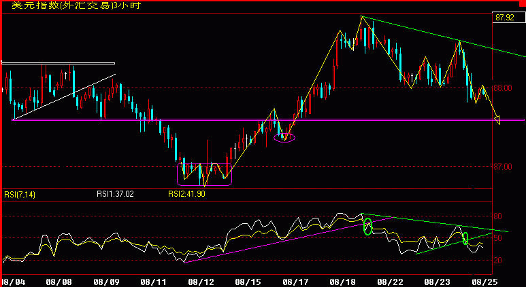This screenshot has width=526, height=287.
Task: Click the 08/25 date label
Action: (x=484, y=282)
